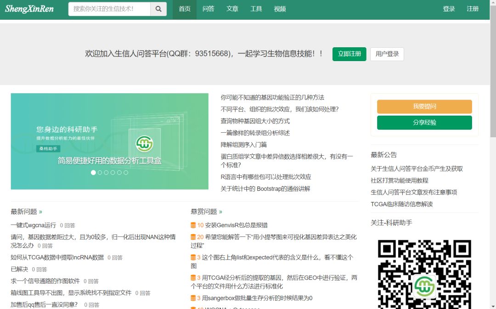
Task: Open bounty question 用TCGA经分析后的提取的基因
Action: pos(274,282)
